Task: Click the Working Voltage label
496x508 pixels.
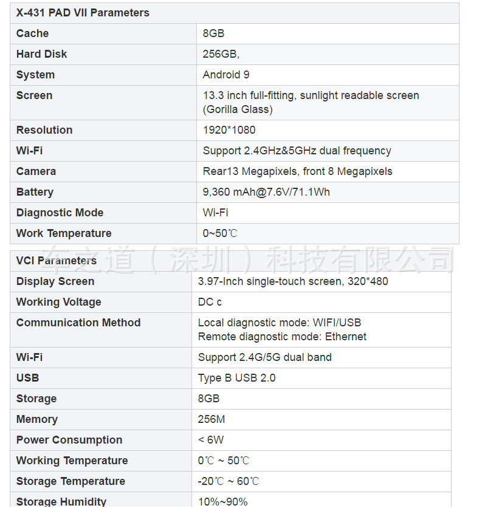Action: (59, 302)
